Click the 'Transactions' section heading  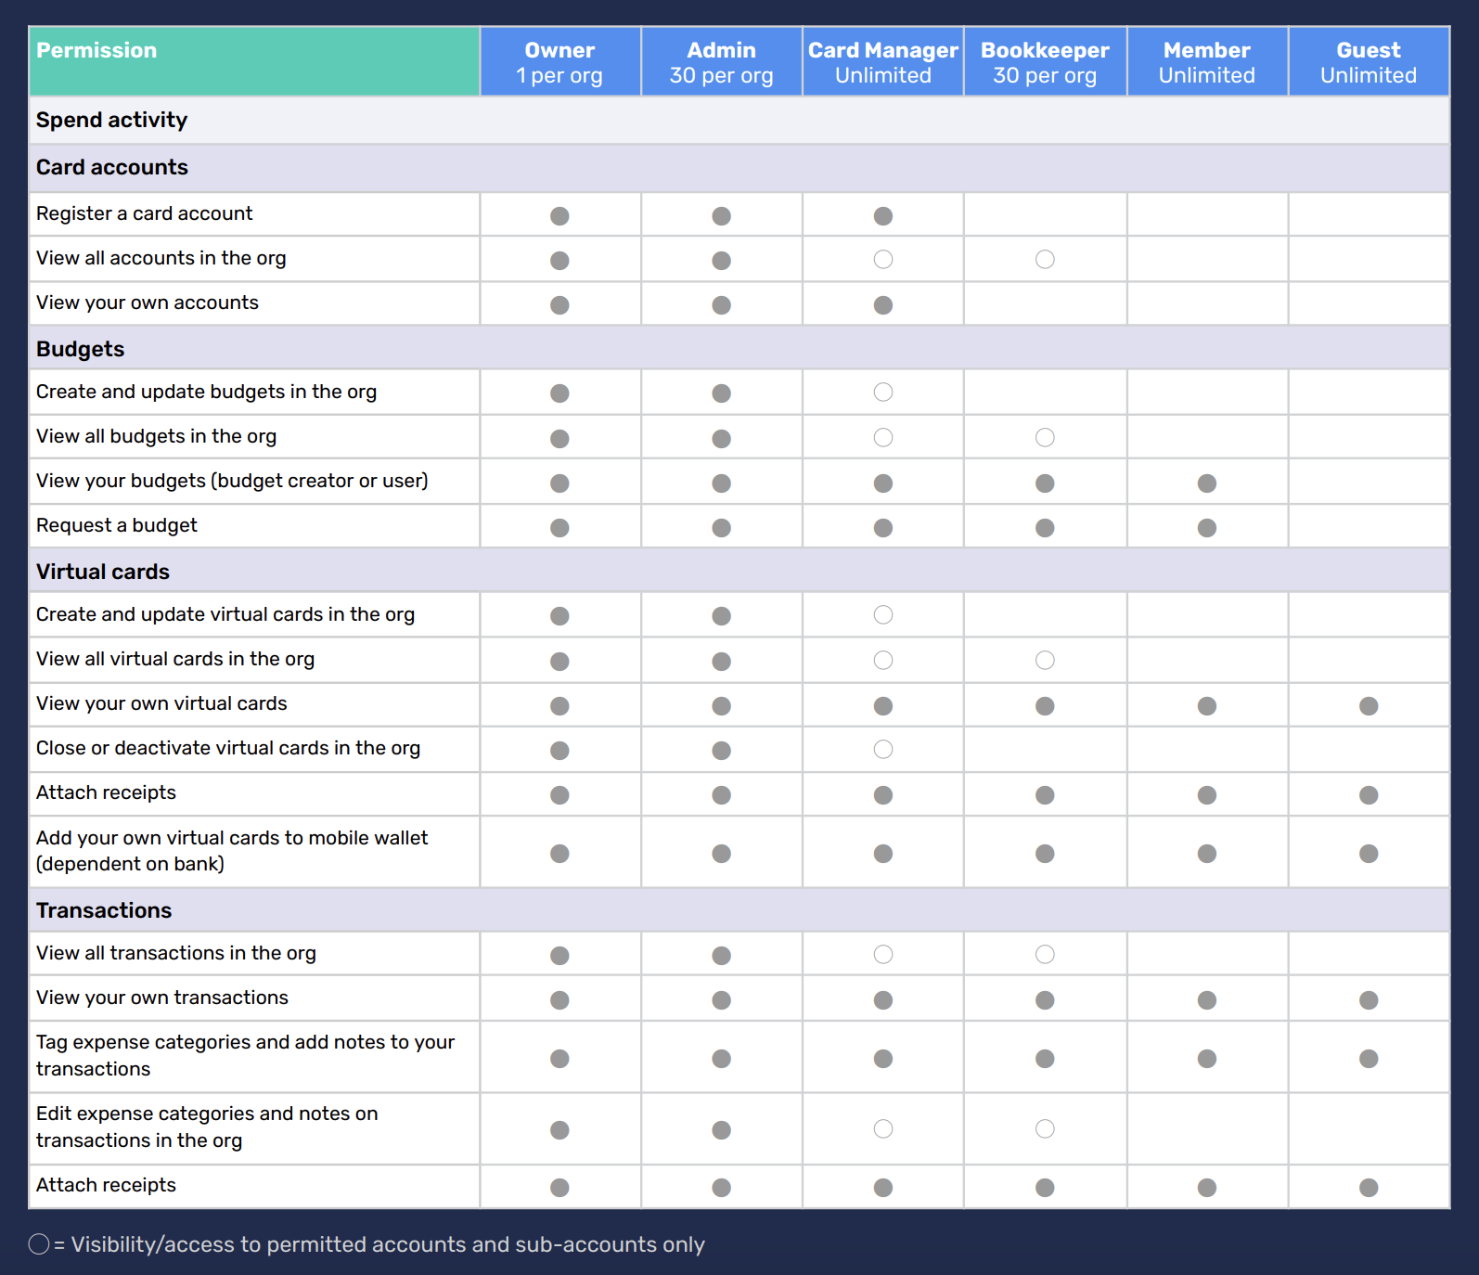(104, 910)
